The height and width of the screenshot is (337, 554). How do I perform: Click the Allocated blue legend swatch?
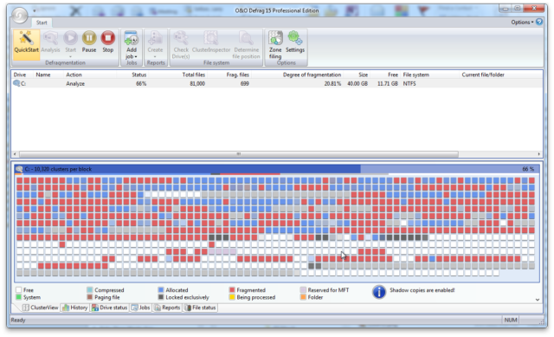[161, 290]
